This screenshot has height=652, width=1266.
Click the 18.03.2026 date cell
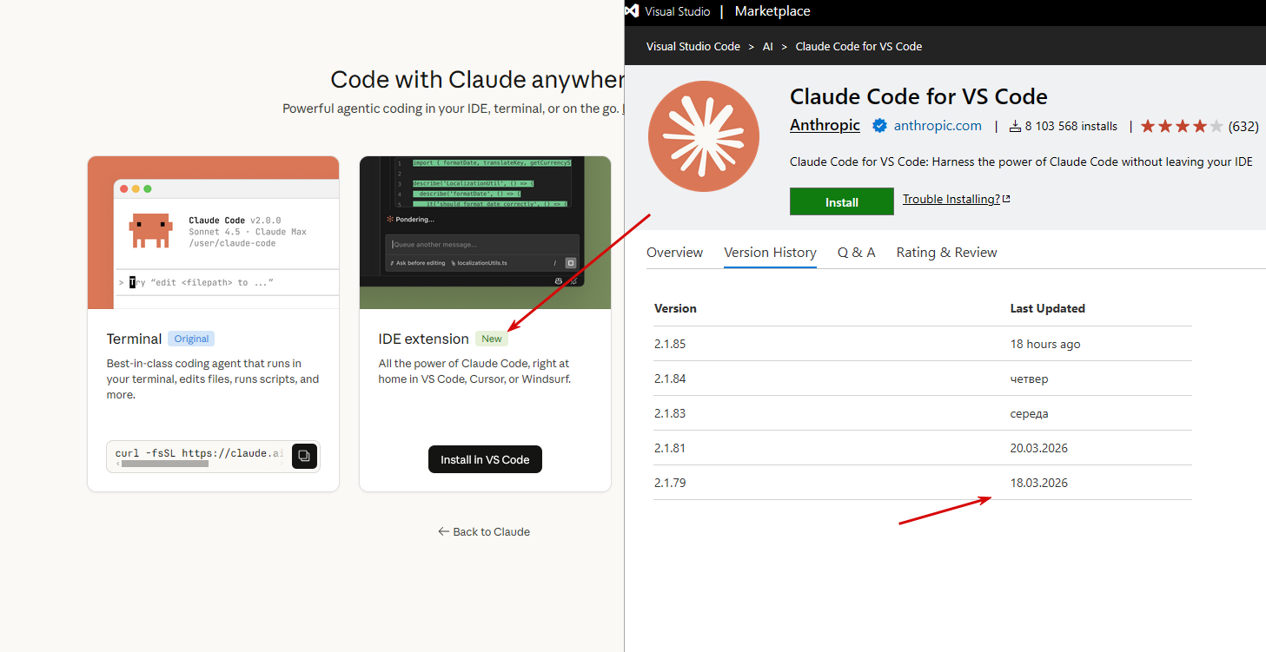coord(1038,483)
